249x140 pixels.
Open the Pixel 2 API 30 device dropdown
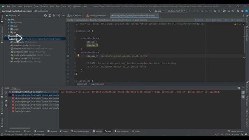click(177, 11)
